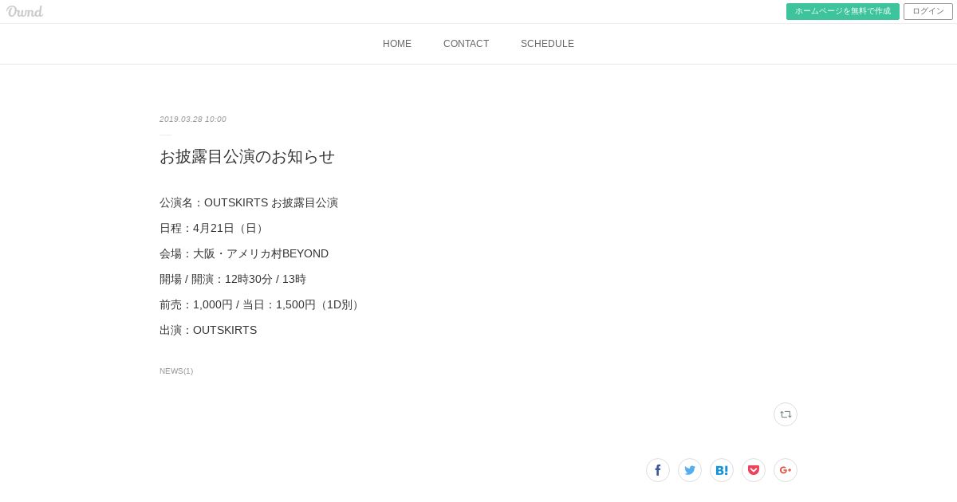Open the NEWS(1) category link
The width and height of the screenshot is (957, 502).
[x=176, y=371]
